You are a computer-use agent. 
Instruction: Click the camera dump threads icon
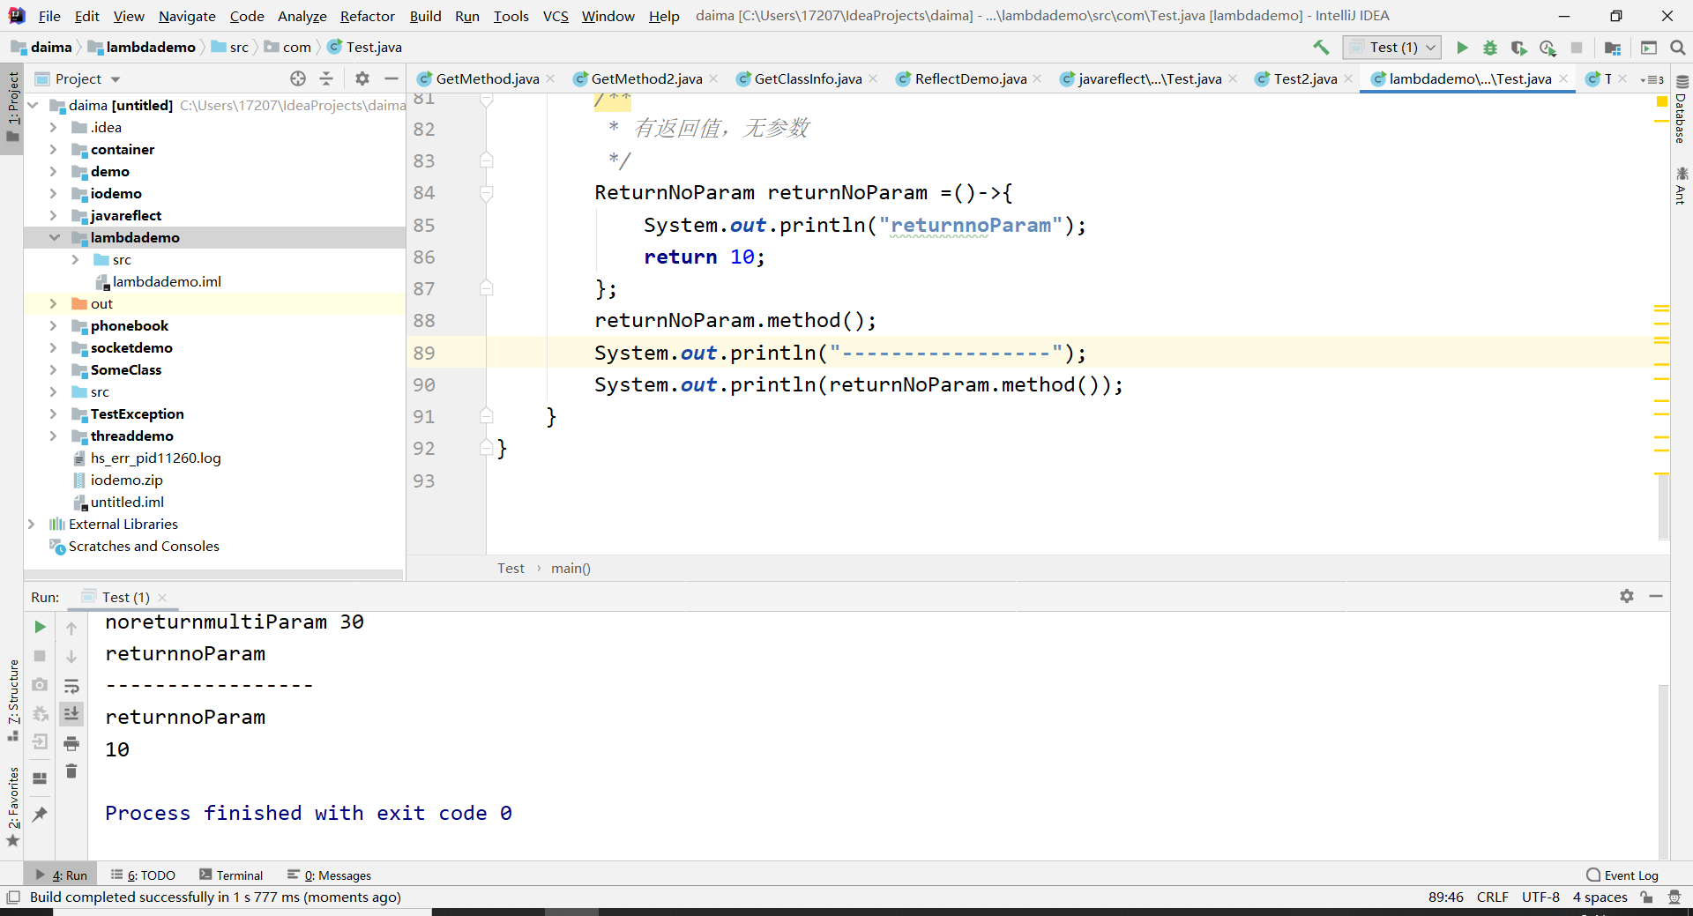point(40,684)
